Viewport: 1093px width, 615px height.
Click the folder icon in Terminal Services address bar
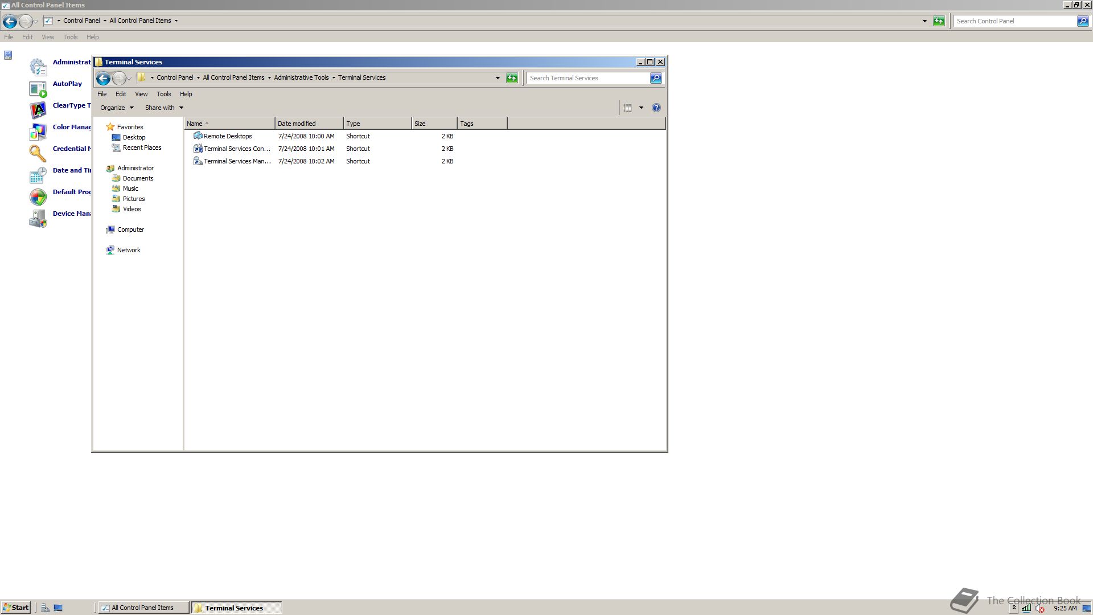(x=142, y=77)
